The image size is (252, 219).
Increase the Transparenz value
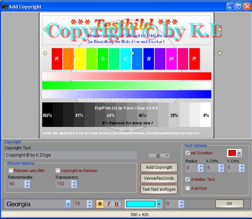pos(74,182)
